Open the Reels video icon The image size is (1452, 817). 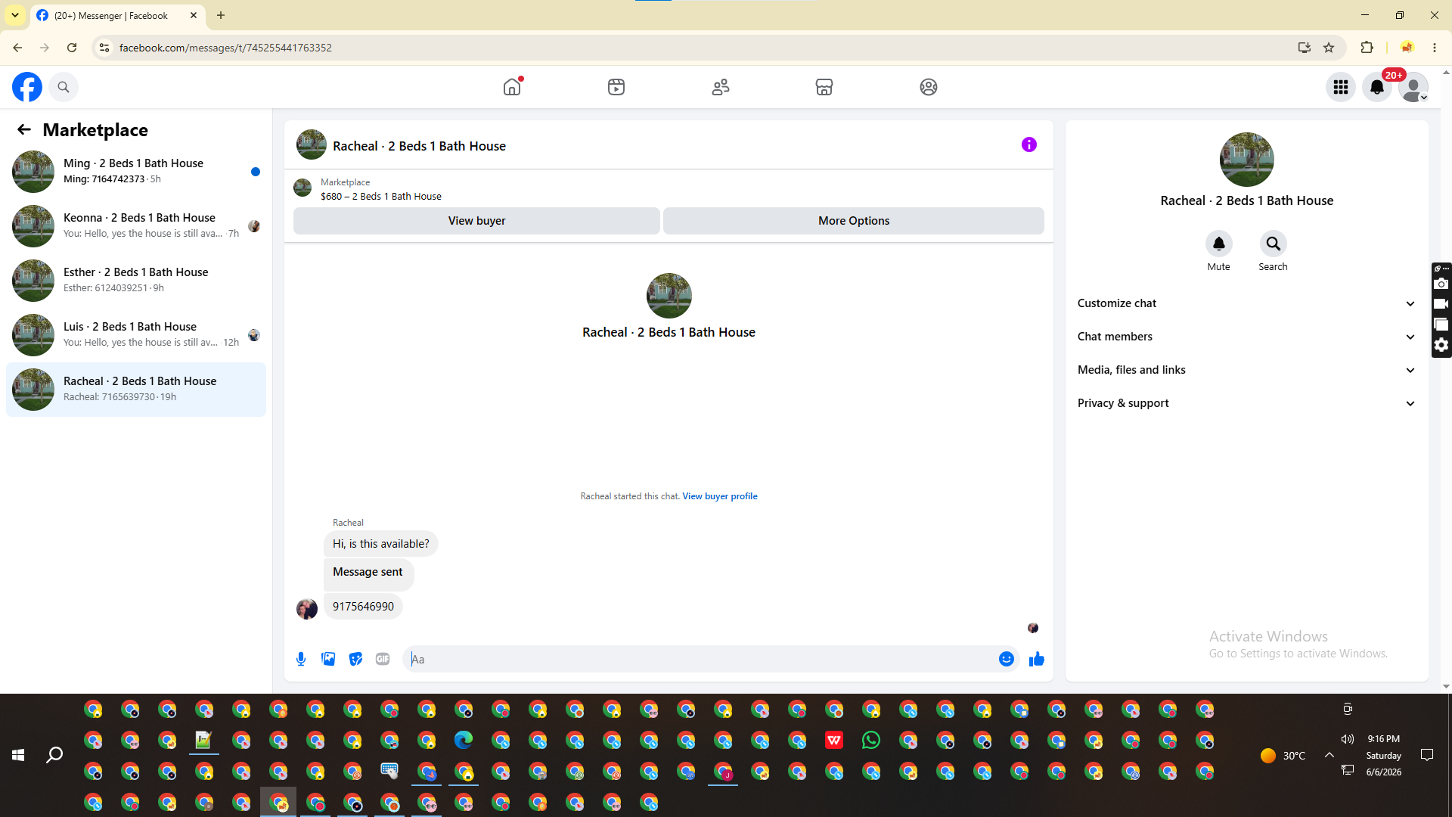[x=616, y=87]
